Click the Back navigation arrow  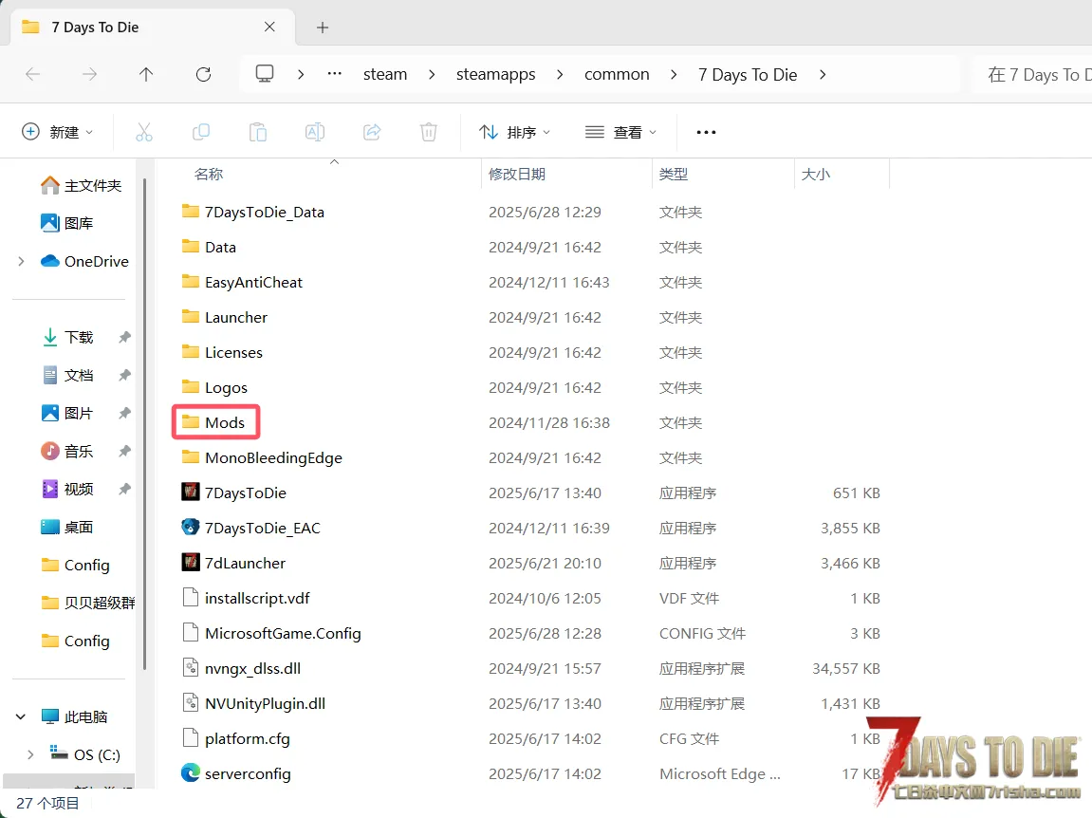click(x=33, y=74)
